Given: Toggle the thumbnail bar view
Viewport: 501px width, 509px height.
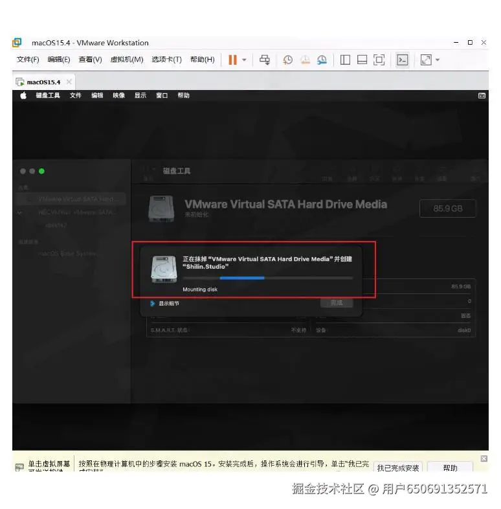Looking at the screenshot, I should [x=362, y=60].
